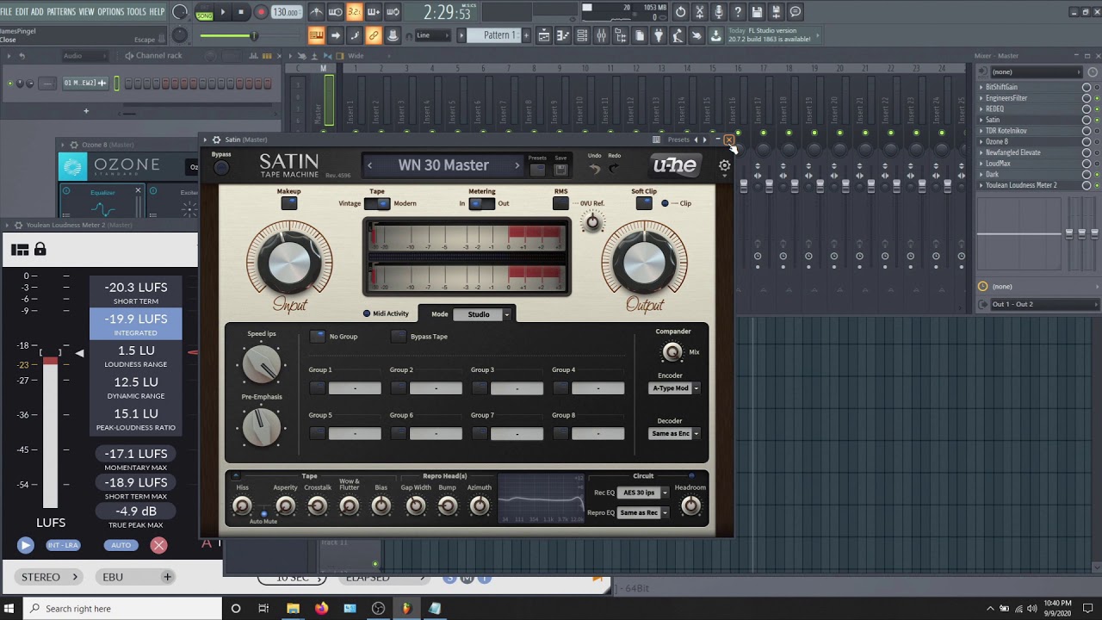Screen dimensions: 1102x620
Task: Click the INT - LRA button in Youlean
Action: coord(63,545)
